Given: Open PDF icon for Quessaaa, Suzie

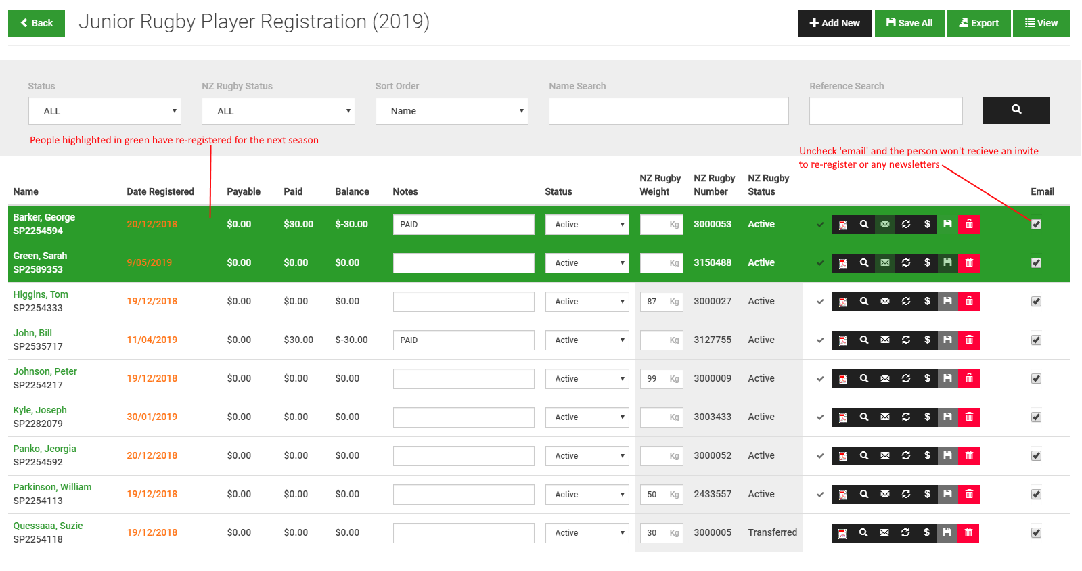Looking at the screenshot, I should coord(842,533).
